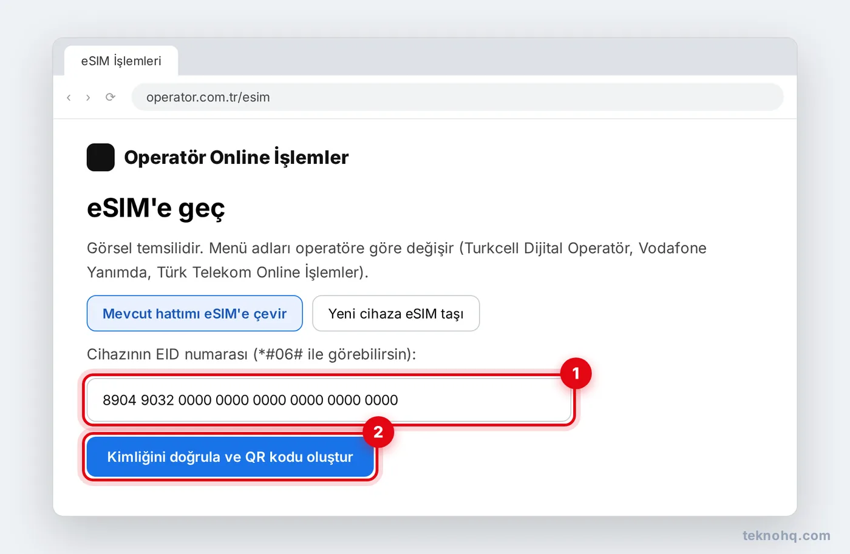Click the "Cihazının EID numarası" label
The width and height of the screenshot is (850, 554).
point(251,354)
